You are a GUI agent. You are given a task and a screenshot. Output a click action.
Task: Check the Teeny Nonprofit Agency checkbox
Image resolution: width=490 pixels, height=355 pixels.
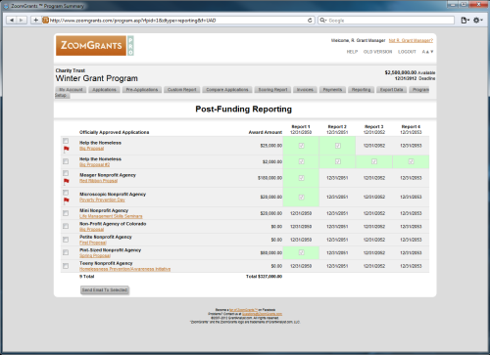[66, 266]
